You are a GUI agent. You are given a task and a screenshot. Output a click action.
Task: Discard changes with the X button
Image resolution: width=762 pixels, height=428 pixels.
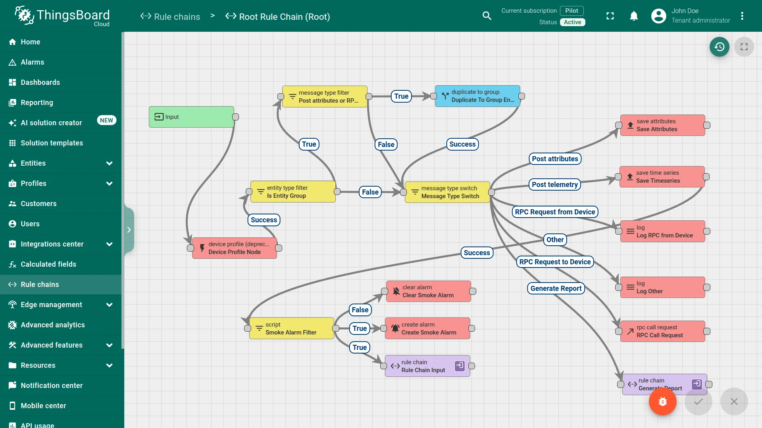[734, 401]
